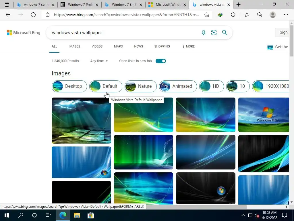Click the Get the app promo link
Viewport: 294px width, 221px height.
point(278,47)
